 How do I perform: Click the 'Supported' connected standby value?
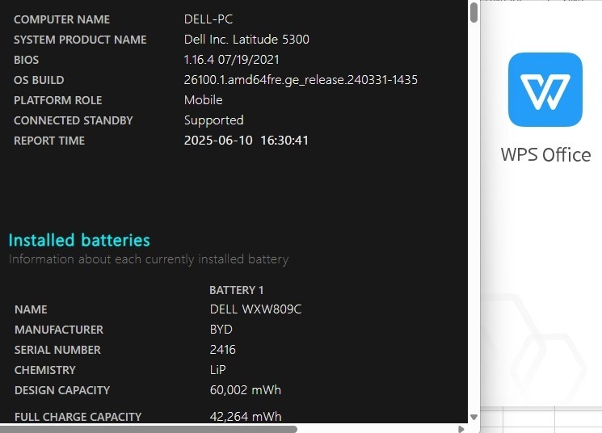[214, 120]
